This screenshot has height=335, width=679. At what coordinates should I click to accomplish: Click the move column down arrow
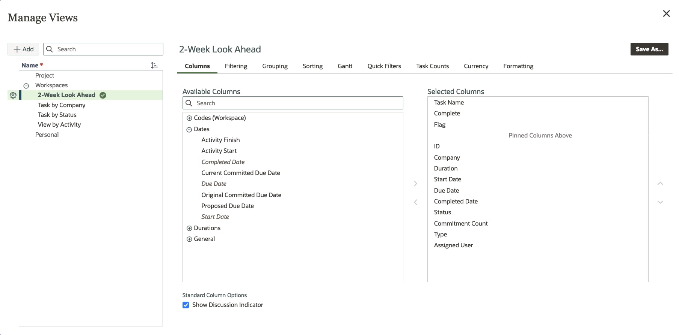coord(660,202)
